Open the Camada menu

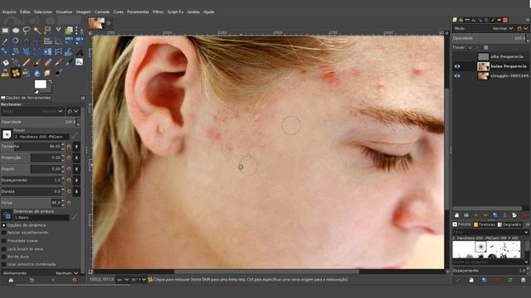(102, 12)
